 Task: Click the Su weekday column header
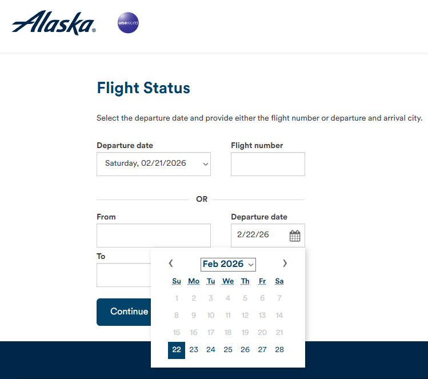177,281
